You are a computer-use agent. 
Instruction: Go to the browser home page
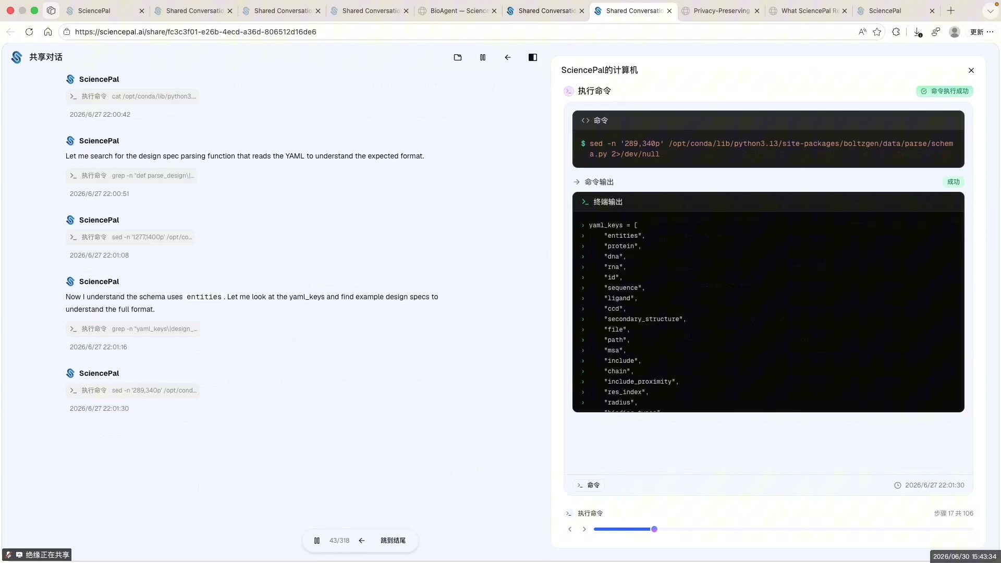tap(48, 32)
